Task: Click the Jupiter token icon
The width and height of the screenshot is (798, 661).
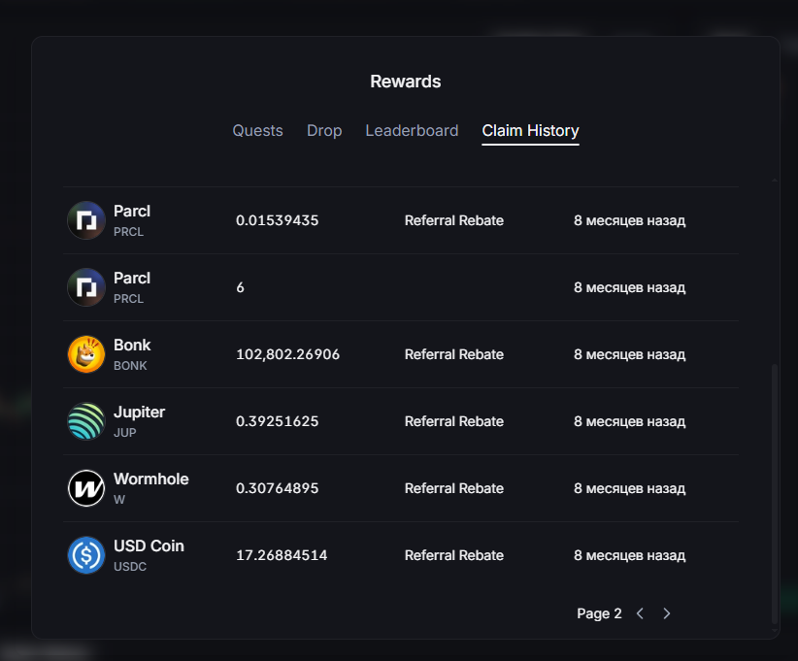Action: [x=86, y=421]
